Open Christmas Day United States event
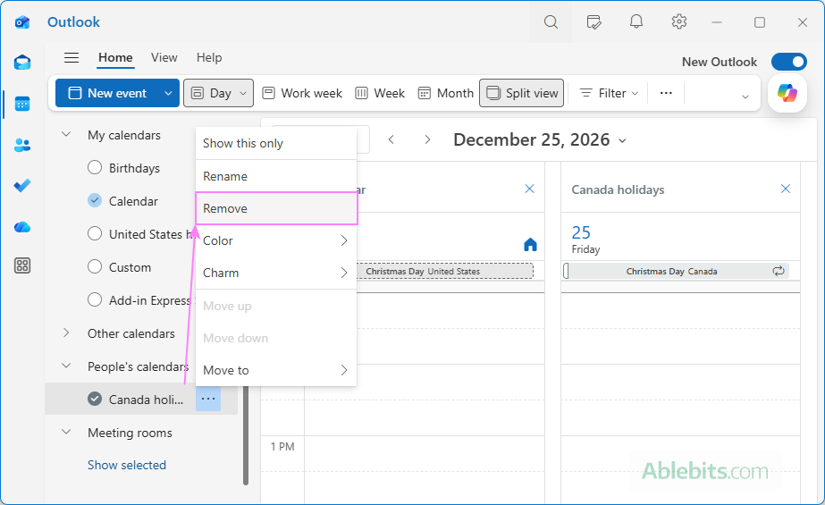 pos(445,271)
